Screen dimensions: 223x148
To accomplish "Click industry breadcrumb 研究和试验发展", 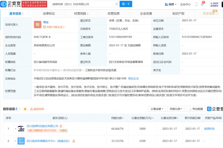I will coord(72,70).
